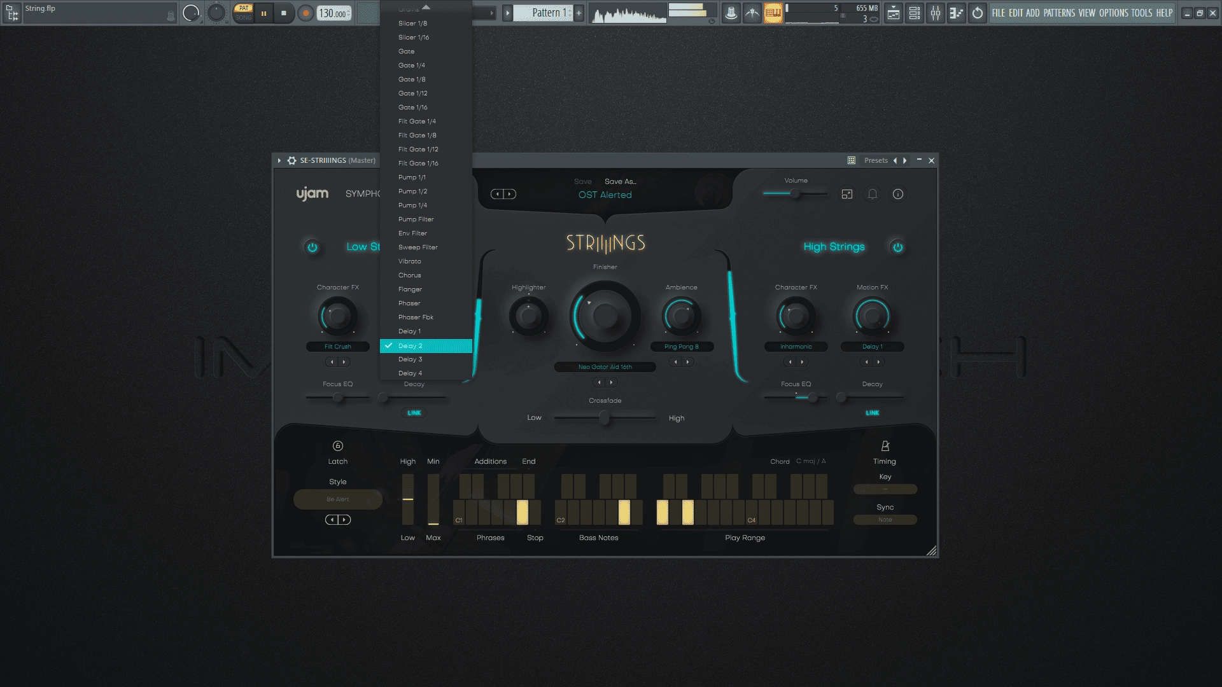Select Gate 1/16 in the list
Viewport: 1222px width, 687px height.
[x=426, y=108]
